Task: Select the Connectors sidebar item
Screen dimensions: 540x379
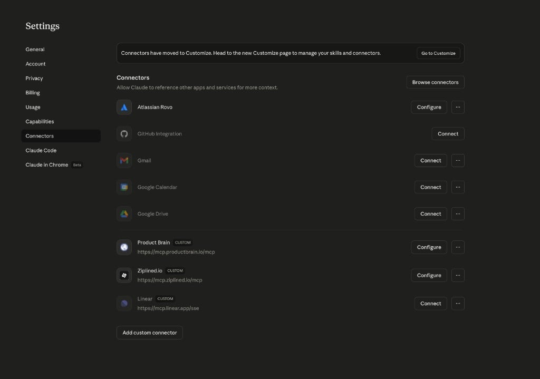Action: click(61, 136)
